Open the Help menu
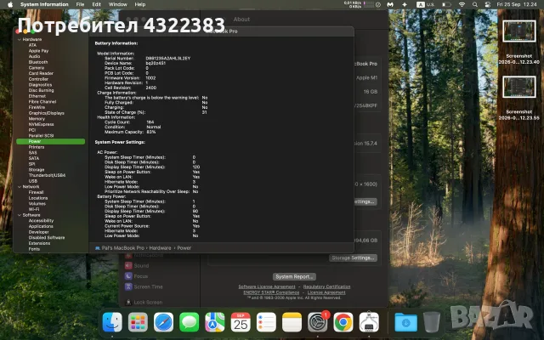This screenshot has height=340, width=544. coord(139,4)
